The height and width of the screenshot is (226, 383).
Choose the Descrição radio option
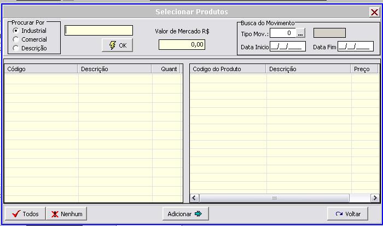(16, 48)
